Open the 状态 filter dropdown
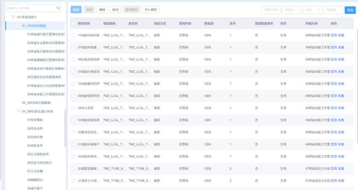 [312, 10]
